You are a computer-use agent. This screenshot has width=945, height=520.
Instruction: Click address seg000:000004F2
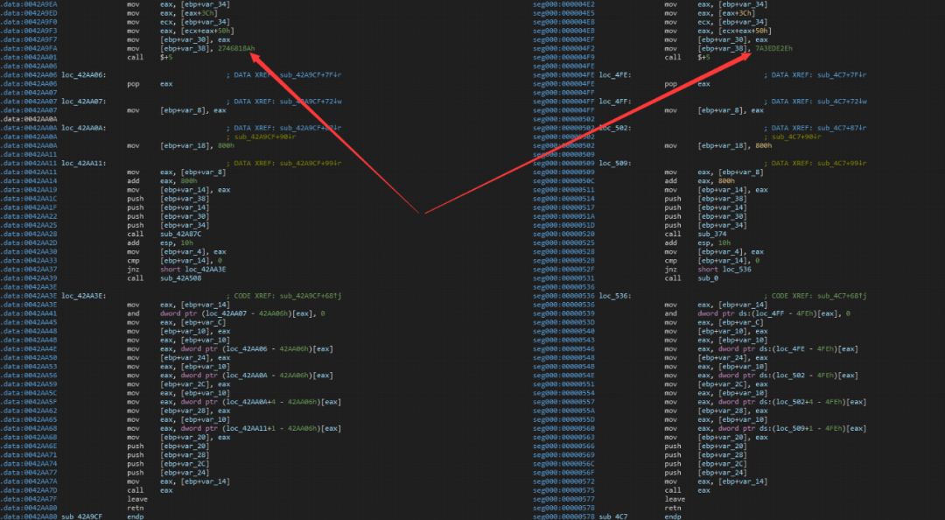pos(564,49)
